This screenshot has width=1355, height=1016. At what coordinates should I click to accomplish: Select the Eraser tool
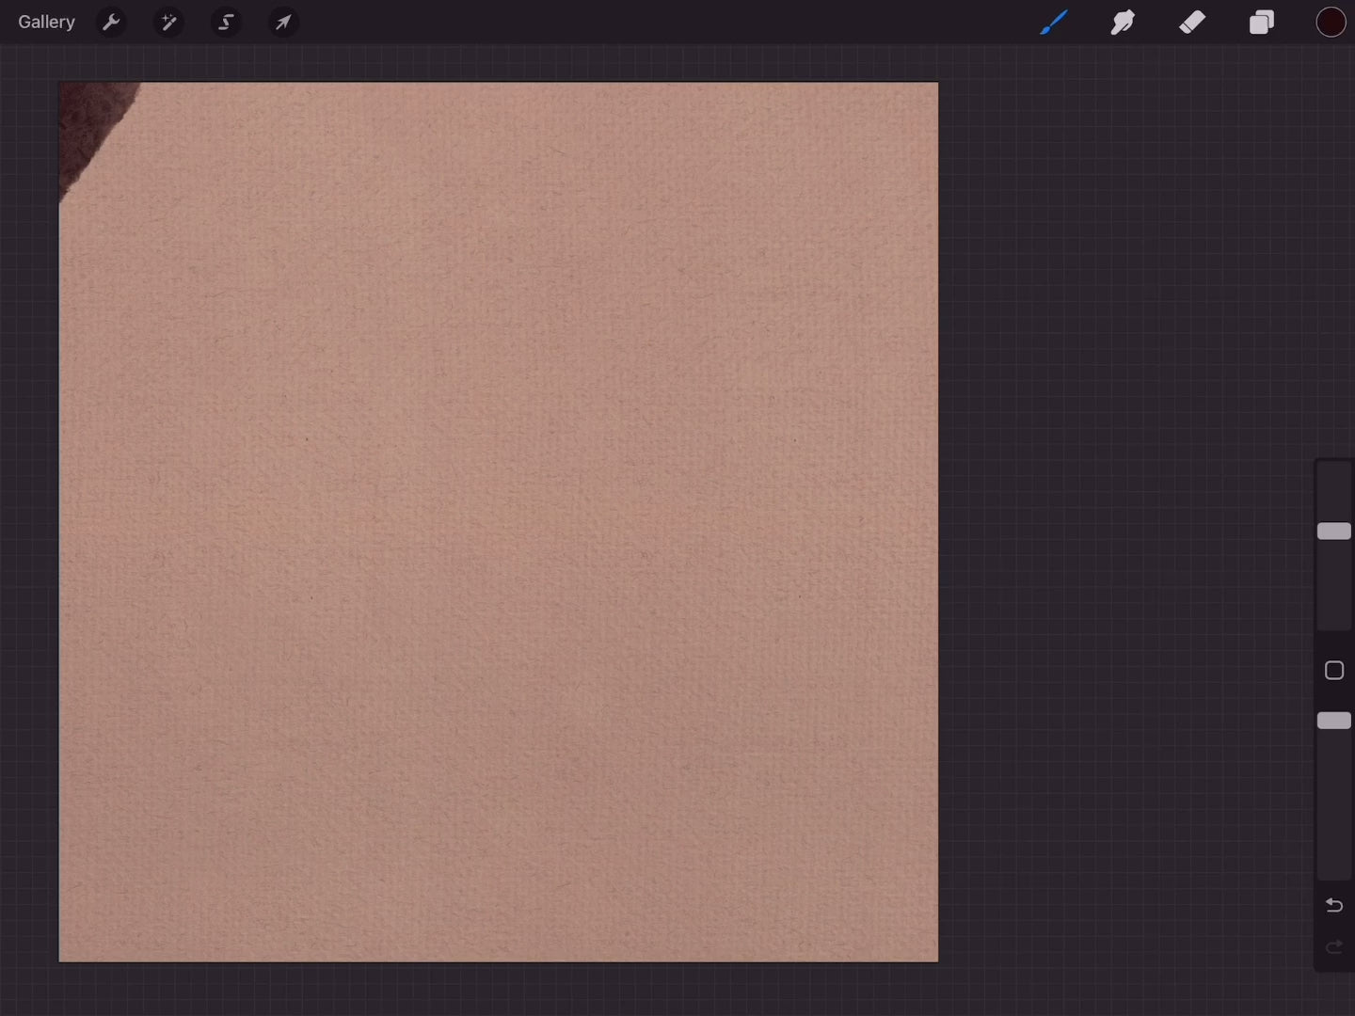point(1192,22)
